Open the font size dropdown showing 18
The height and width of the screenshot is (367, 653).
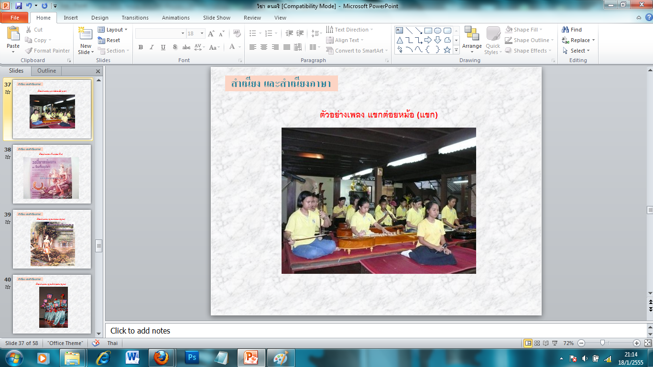pyautogui.click(x=202, y=33)
